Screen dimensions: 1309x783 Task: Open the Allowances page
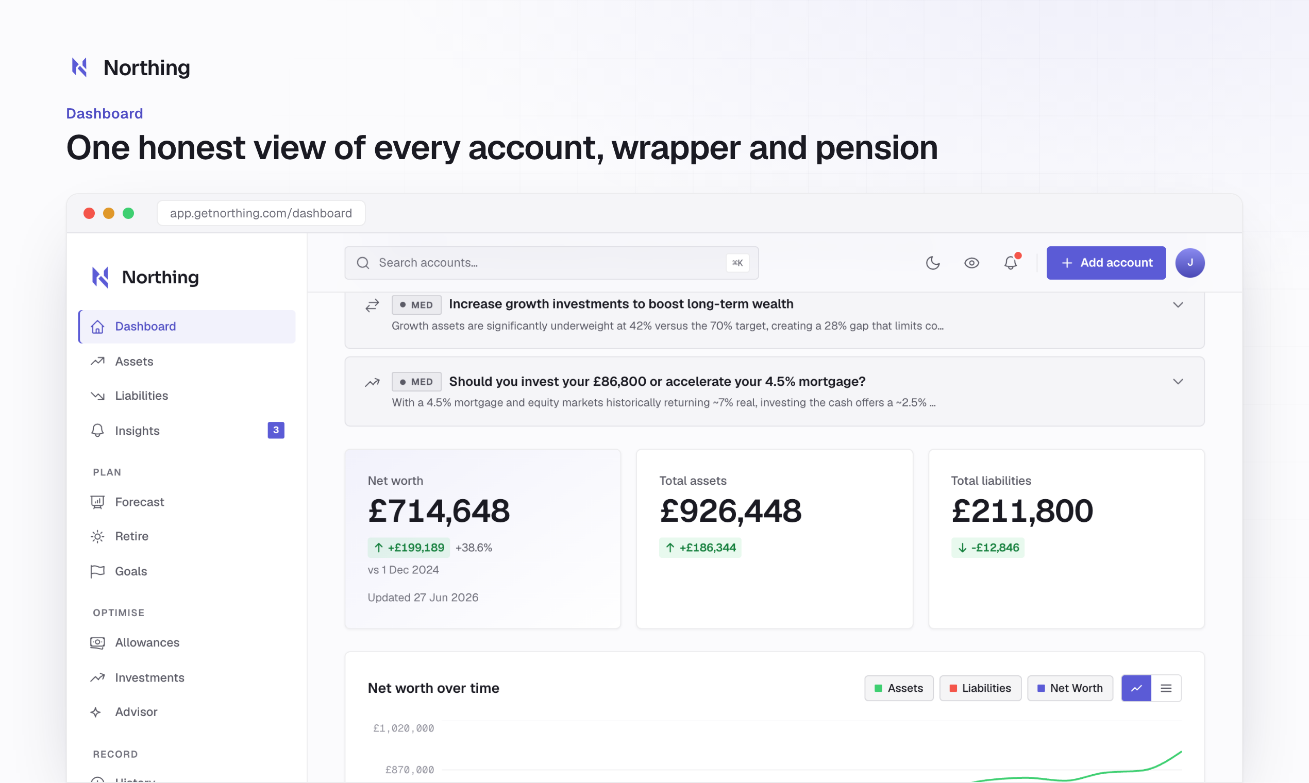point(187,643)
